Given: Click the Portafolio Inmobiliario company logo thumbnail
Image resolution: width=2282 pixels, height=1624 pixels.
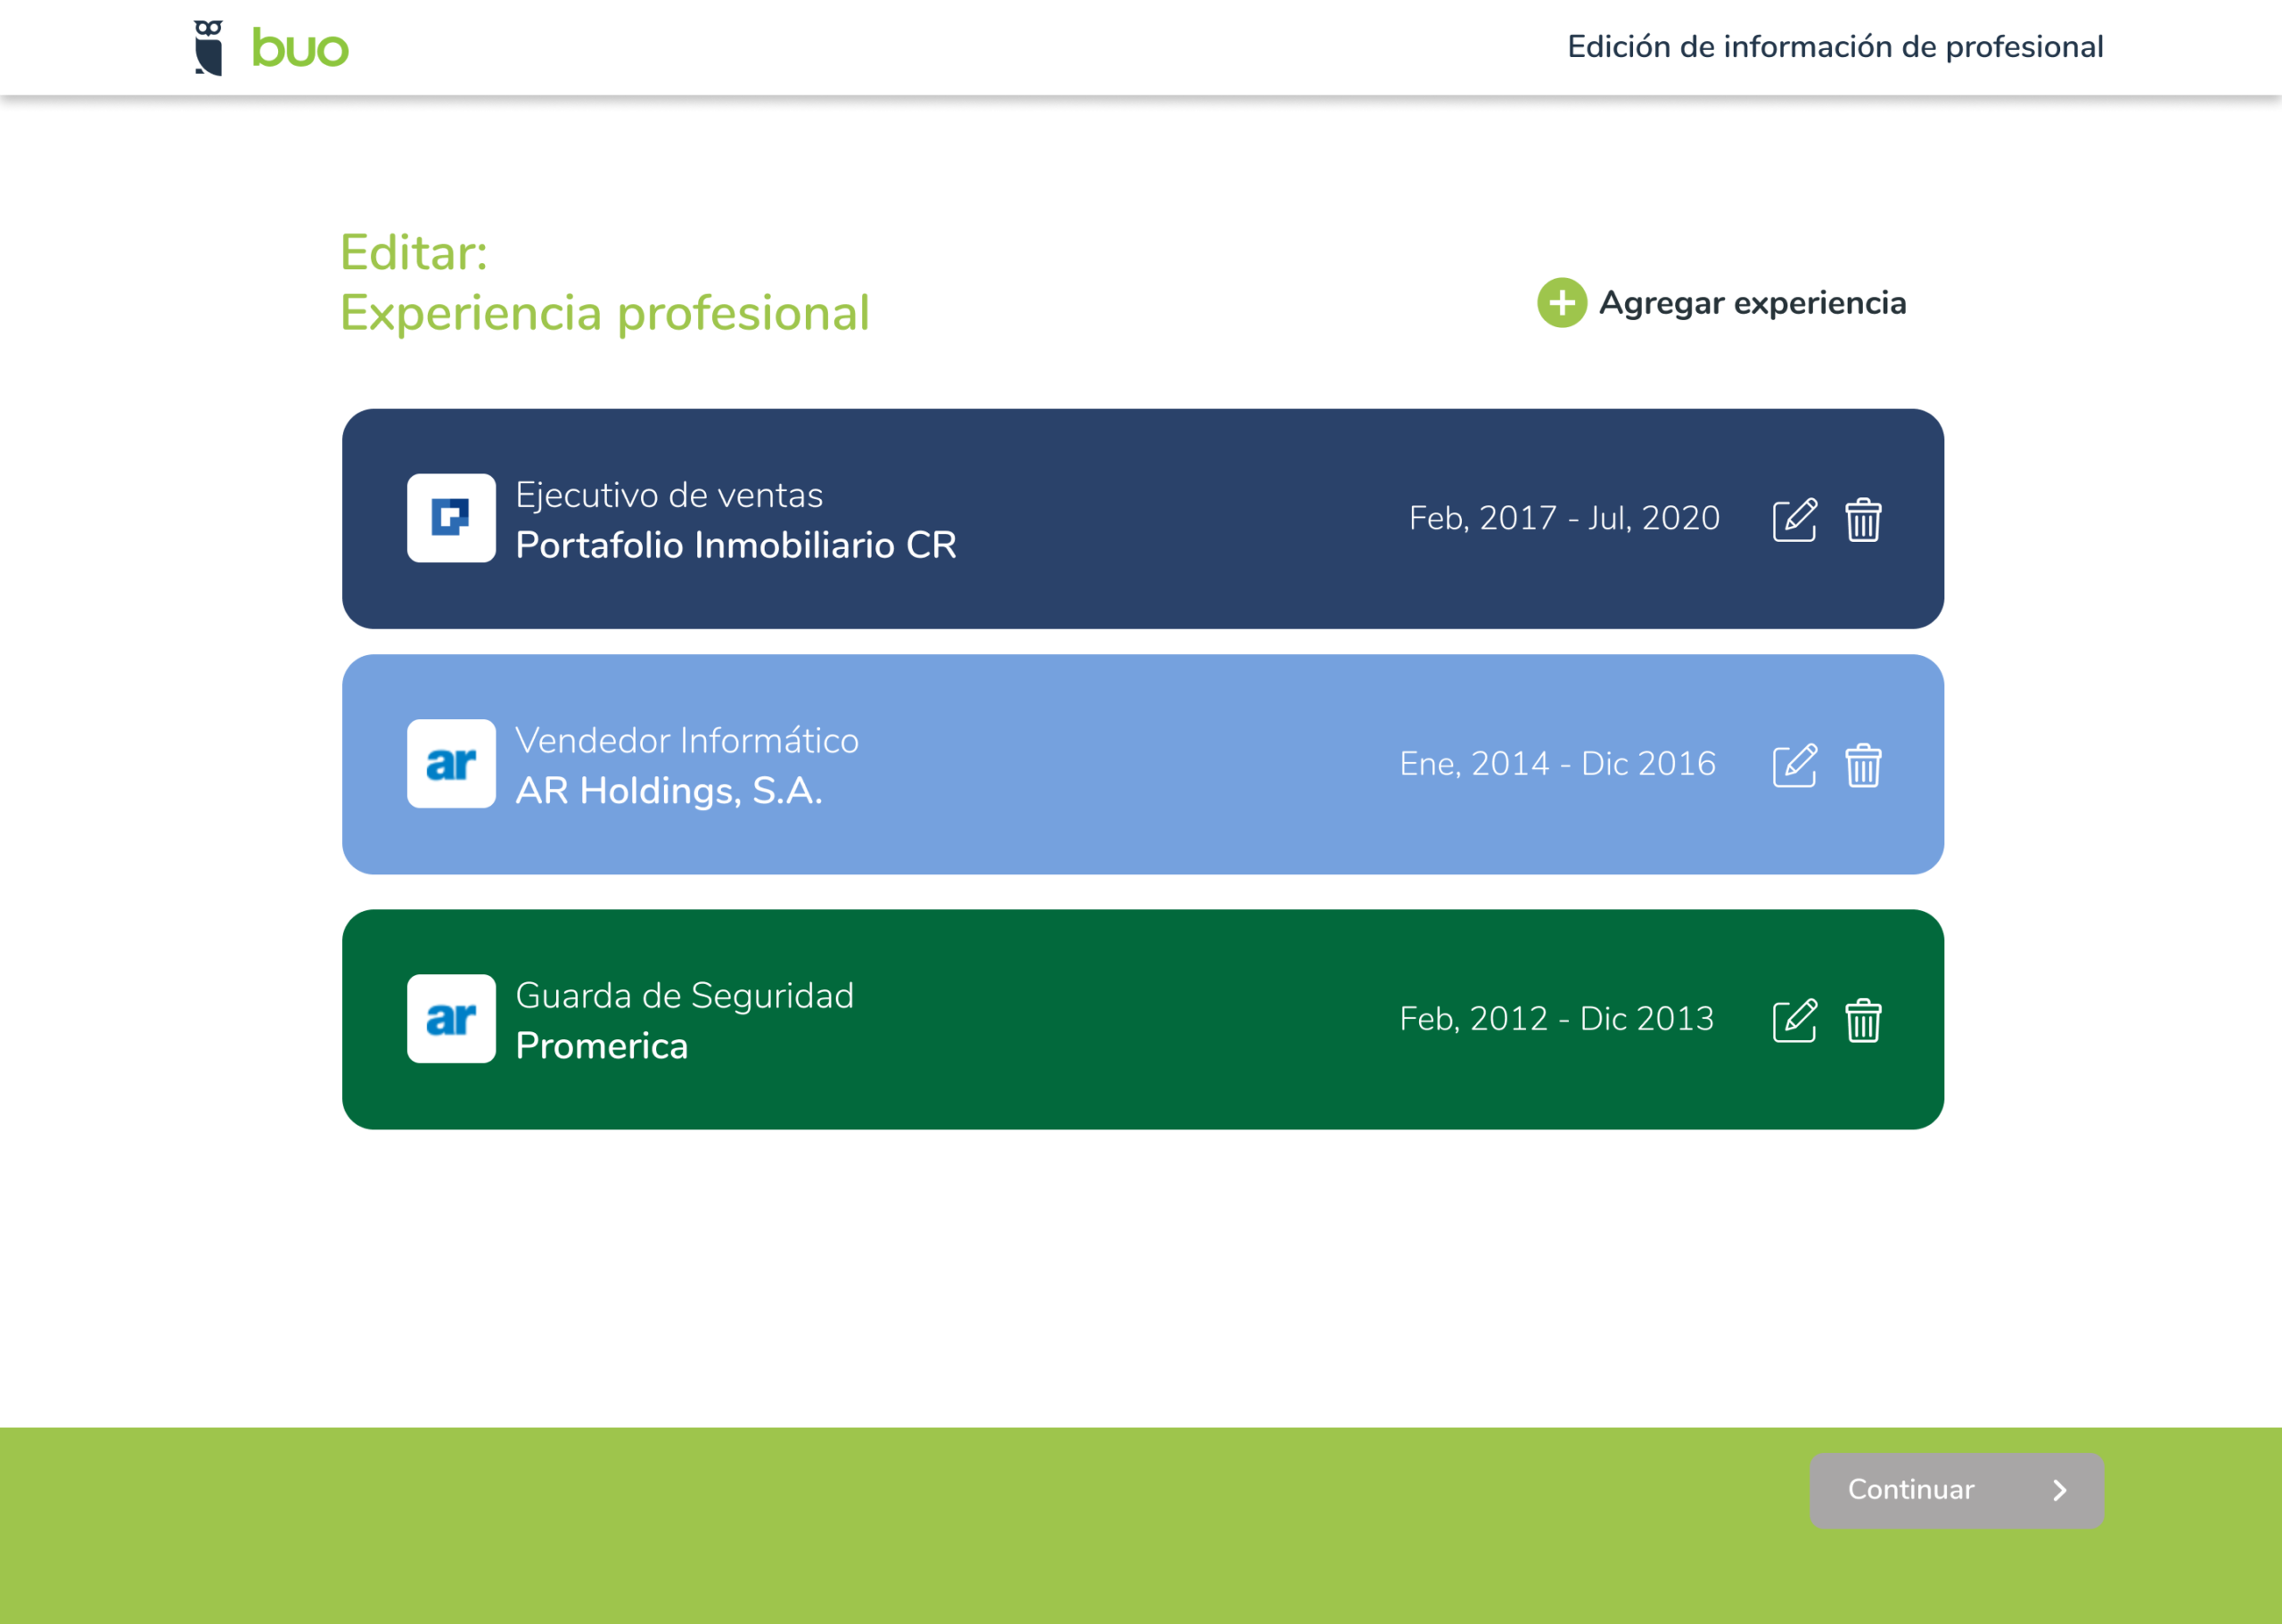Looking at the screenshot, I should point(451,518).
